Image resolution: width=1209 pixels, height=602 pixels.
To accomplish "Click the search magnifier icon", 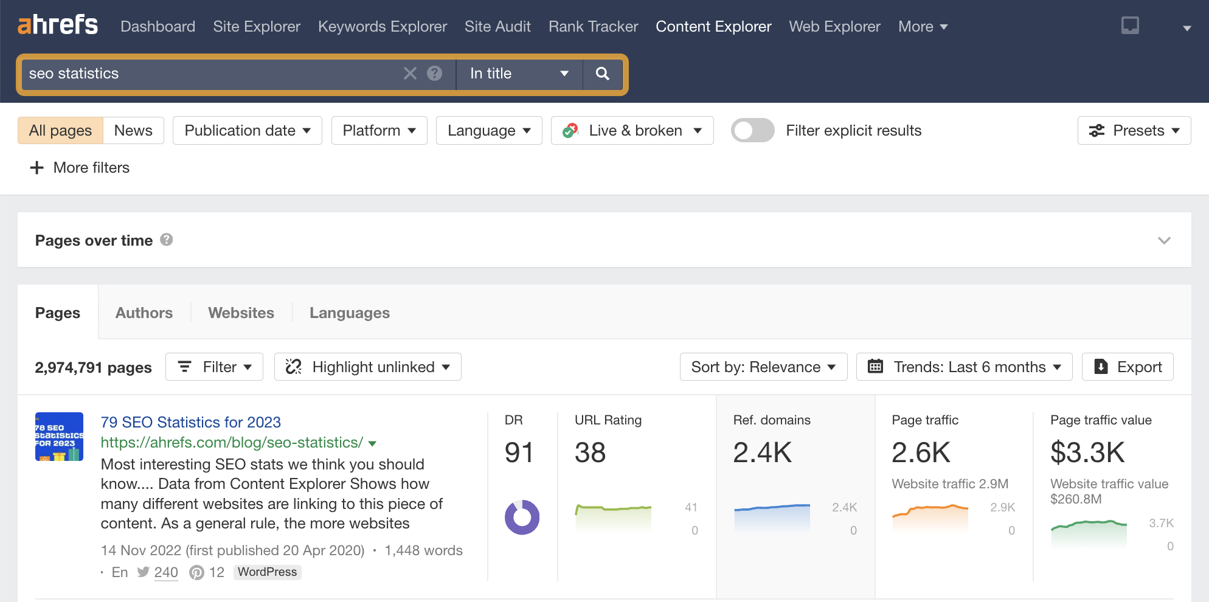I will (601, 74).
